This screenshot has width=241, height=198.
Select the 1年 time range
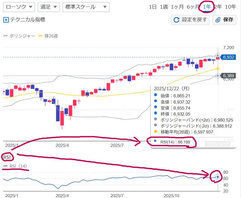click(207, 7)
